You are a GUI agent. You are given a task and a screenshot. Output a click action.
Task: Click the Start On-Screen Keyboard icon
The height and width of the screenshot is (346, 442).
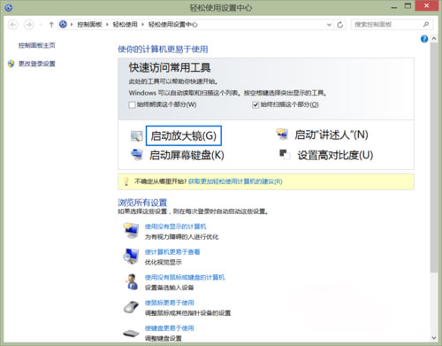[x=137, y=154]
